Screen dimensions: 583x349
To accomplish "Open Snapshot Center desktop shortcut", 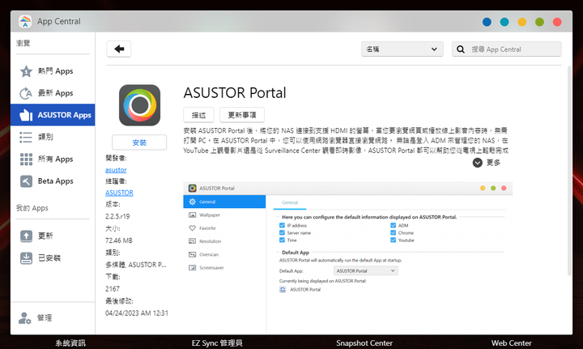I will coord(364,343).
